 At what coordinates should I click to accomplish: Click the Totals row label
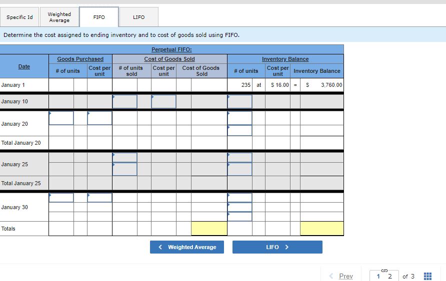(x=8, y=229)
